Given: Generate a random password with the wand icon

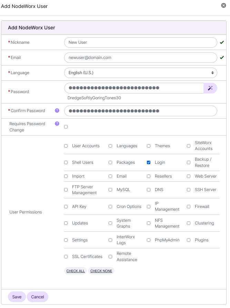Looking at the screenshot, I should coord(210,88).
